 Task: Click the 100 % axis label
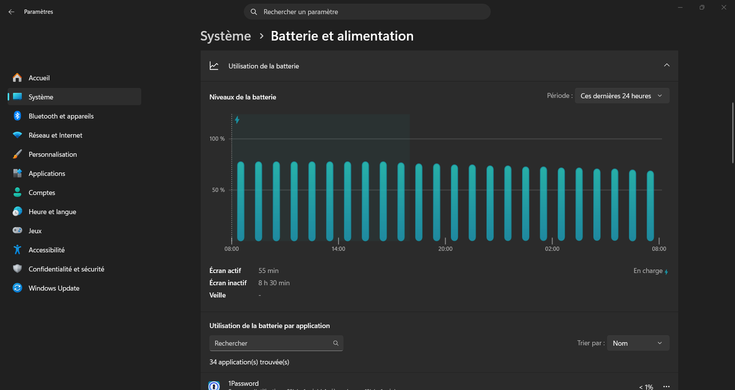click(217, 139)
